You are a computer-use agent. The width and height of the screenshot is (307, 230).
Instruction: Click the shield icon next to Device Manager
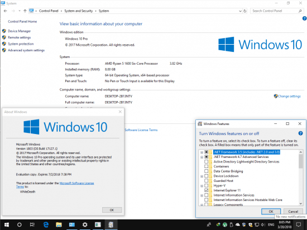click(x=4, y=31)
